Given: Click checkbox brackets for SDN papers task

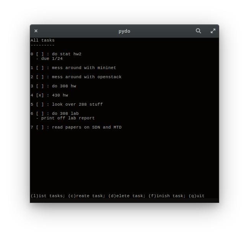Looking at the screenshot, I should [x=40, y=127].
